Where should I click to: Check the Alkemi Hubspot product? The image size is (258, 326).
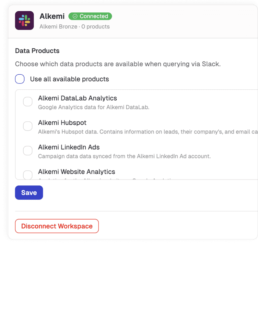(28, 126)
